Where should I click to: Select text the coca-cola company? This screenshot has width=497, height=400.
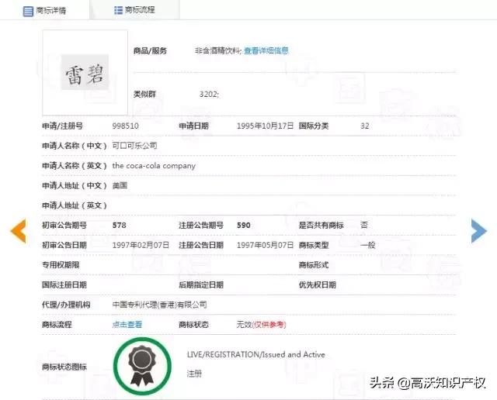154,166
